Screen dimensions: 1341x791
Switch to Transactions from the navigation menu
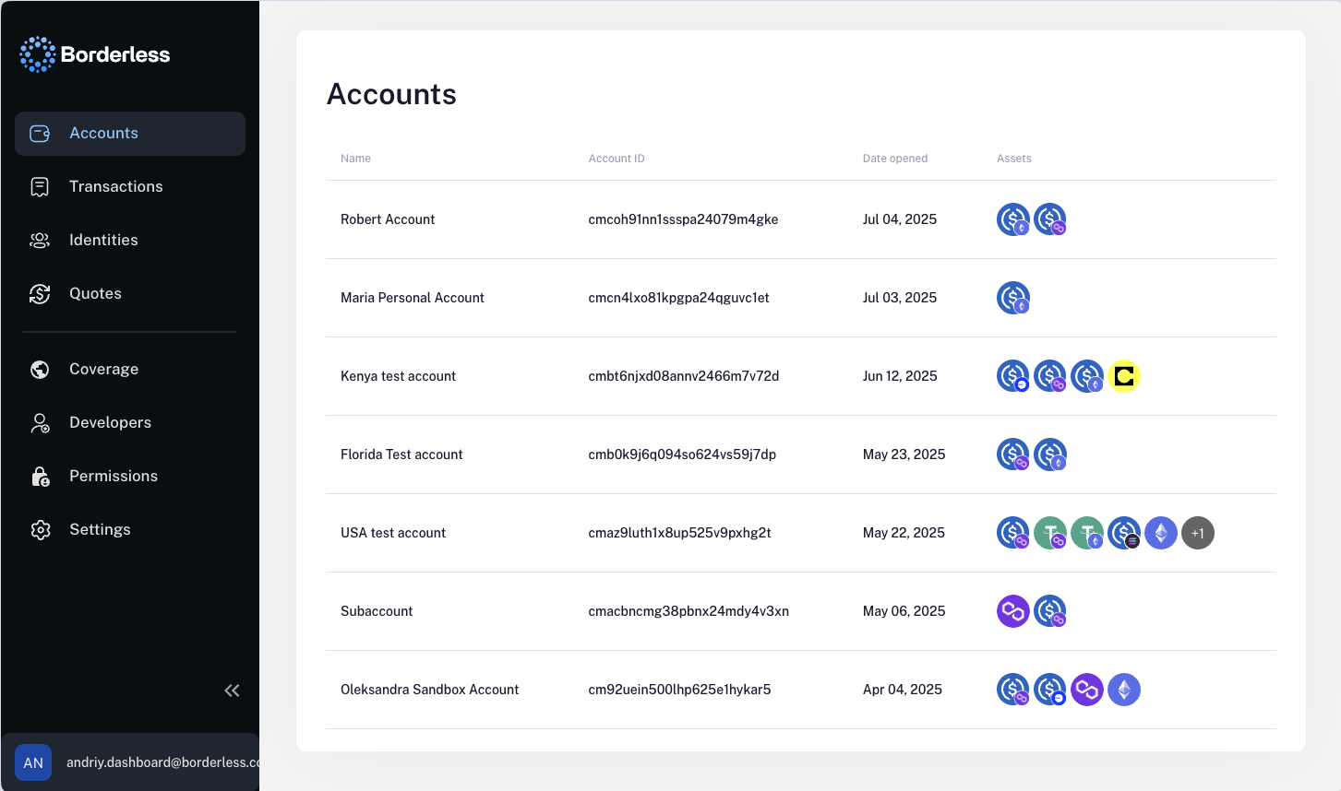(115, 186)
